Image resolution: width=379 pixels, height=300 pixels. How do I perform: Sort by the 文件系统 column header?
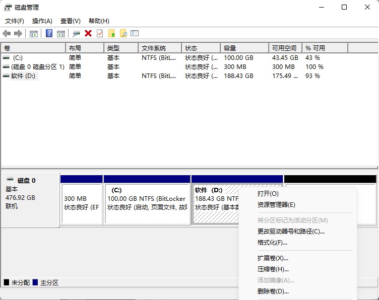click(x=160, y=48)
